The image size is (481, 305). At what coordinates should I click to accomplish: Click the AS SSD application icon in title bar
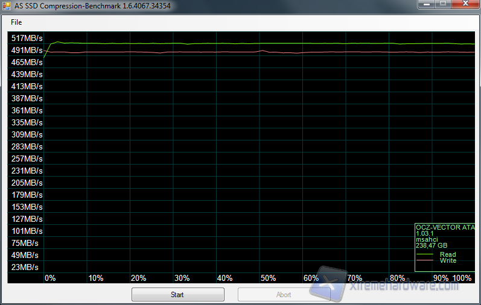pyautogui.click(x=8, y=5)
